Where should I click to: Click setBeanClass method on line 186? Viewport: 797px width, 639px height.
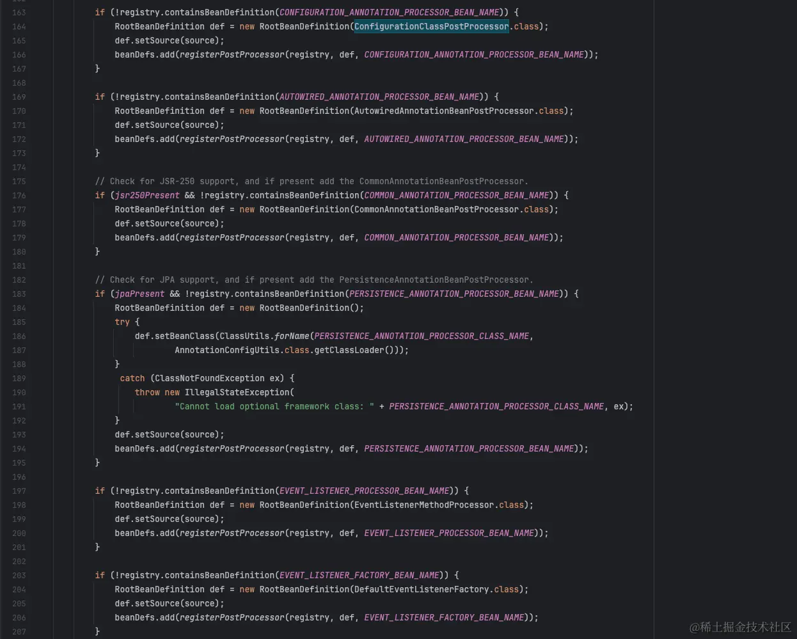coord(184,336)
